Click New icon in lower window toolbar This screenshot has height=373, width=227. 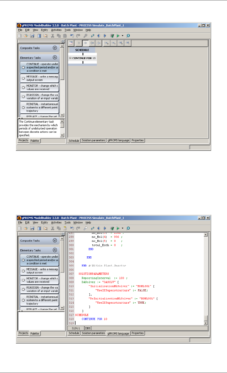click(x=20, y=228)
